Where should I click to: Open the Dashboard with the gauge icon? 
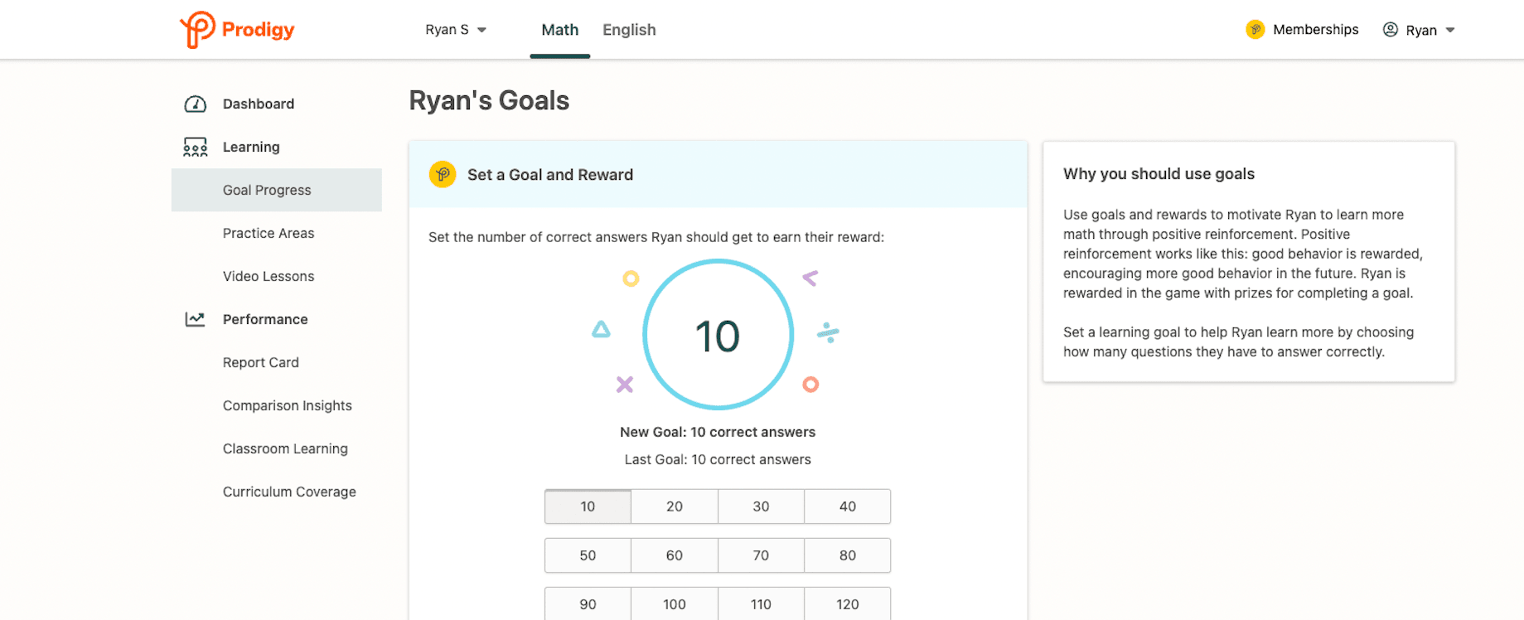(194, 104)
